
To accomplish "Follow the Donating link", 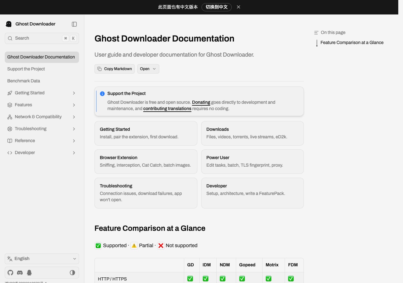I will point(201,102).
